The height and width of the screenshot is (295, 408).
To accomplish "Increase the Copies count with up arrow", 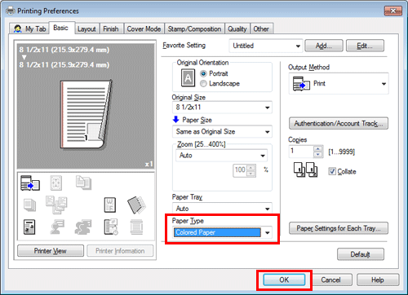I will [317, 148].
